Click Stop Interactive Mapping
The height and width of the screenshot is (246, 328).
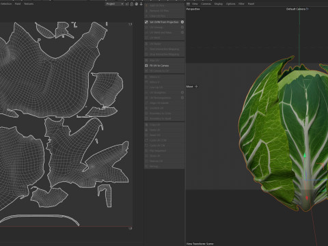point(164,54)
